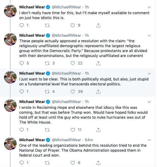The width and height of the screenshot is (157, 167).
Task: Share the 'politically stupid' tweet
Action: click(98, 91)
